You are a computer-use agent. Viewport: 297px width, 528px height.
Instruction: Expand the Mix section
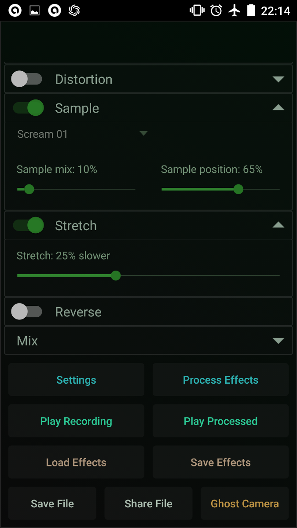(148, 341)
